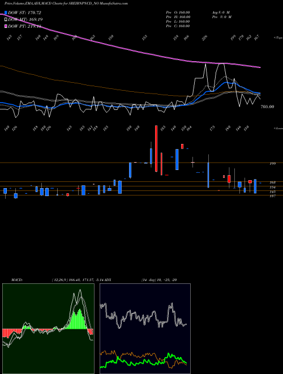Click the red MACD histogram bars at left
Screen dimensions: 283x374
(x=12, y=333)
